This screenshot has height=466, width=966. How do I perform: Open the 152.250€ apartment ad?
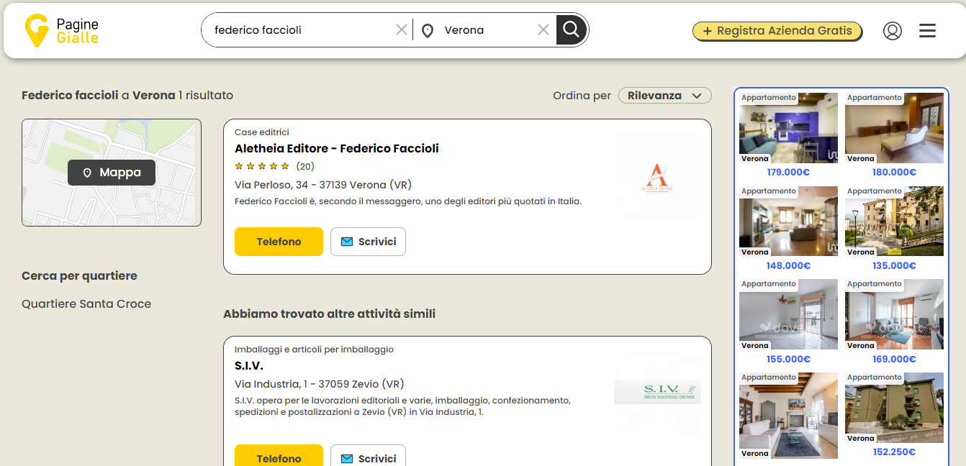894,415
